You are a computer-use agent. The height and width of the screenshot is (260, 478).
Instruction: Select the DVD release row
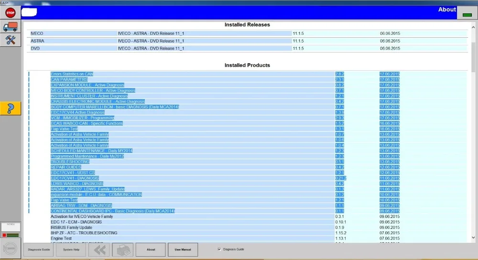coord(247,48)
